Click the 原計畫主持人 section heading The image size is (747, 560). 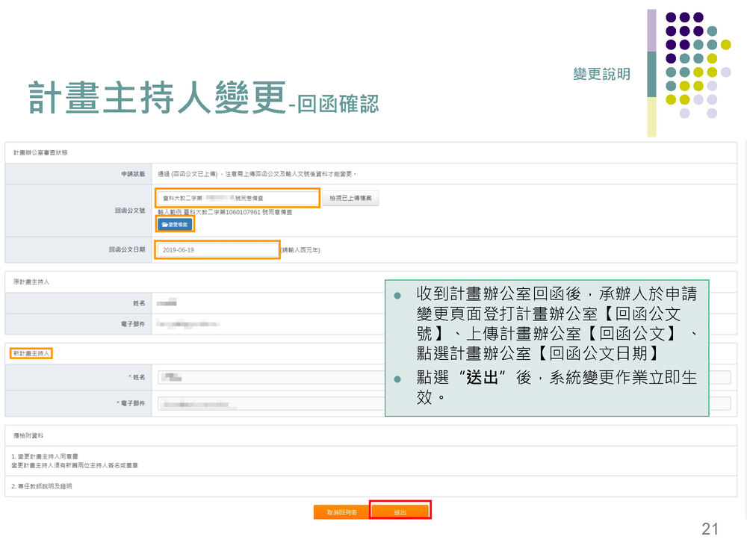31,281
